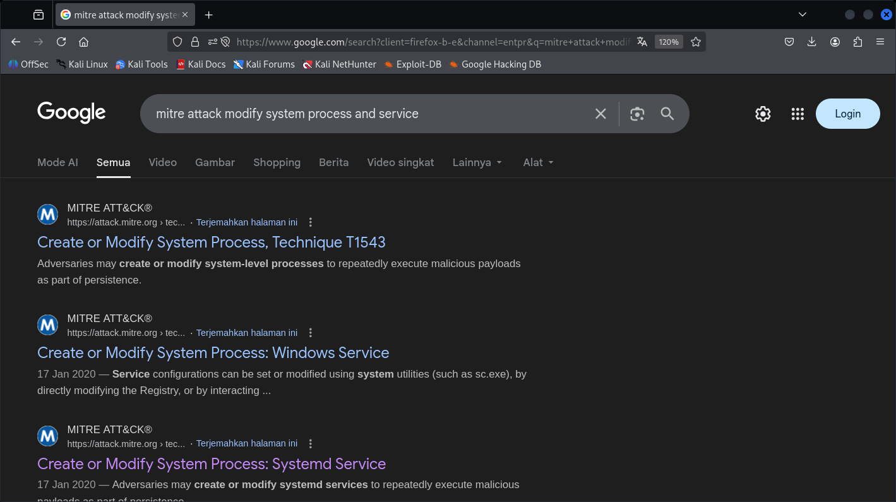Clear the Google search box

(600, 114)
